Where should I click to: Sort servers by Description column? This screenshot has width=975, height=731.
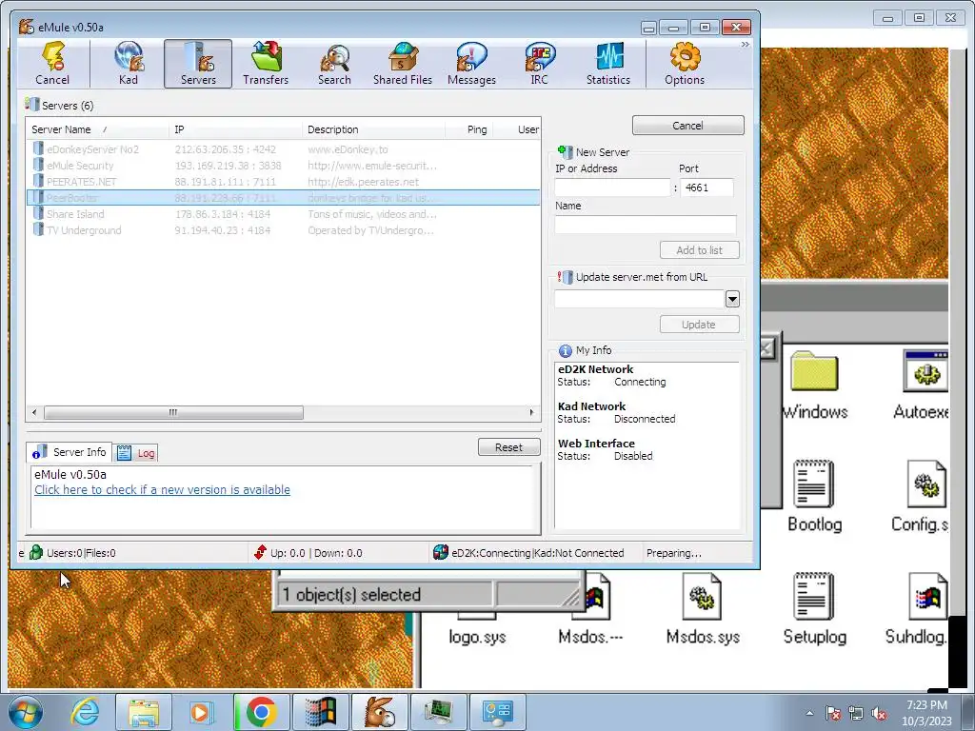[x=373, y=129]
